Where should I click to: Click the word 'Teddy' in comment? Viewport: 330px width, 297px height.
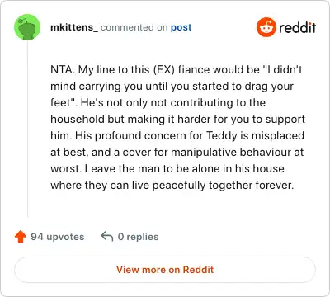pyautogui.click(x=222, y=136)
